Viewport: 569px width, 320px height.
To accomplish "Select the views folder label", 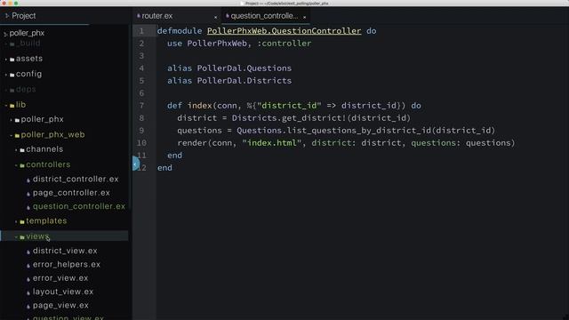I will pyautogui.click(x=37, y=236).
